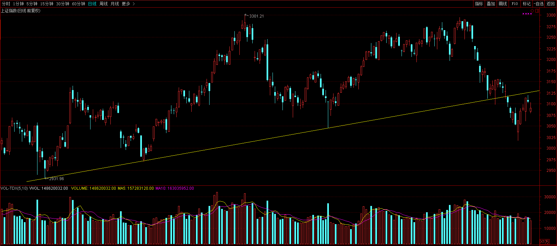Toggle the split-panel layout icon
This screenshot has height=246, width=557.
(x=537, y=11)
